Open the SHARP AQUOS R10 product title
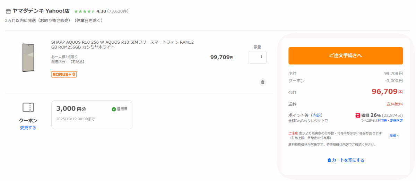The image size is (416, 181). (x=122, y=45)
